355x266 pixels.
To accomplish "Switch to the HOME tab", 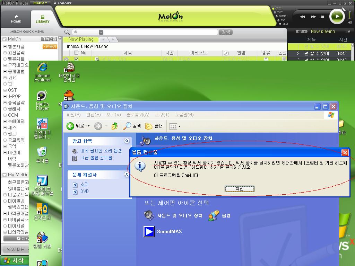I will 16,19.
